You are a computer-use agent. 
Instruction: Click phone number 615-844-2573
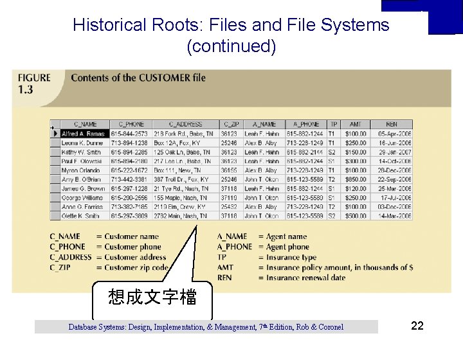(129, 134)
